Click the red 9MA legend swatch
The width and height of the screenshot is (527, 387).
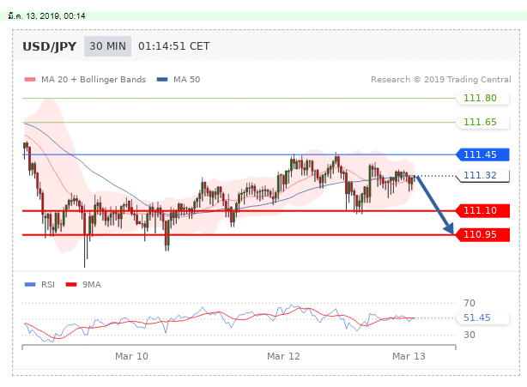[71, 285]
